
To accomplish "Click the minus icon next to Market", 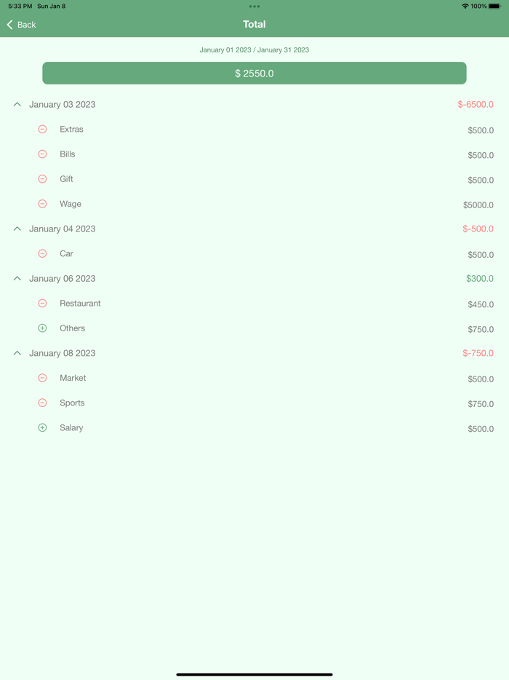I will coord(42,378).
